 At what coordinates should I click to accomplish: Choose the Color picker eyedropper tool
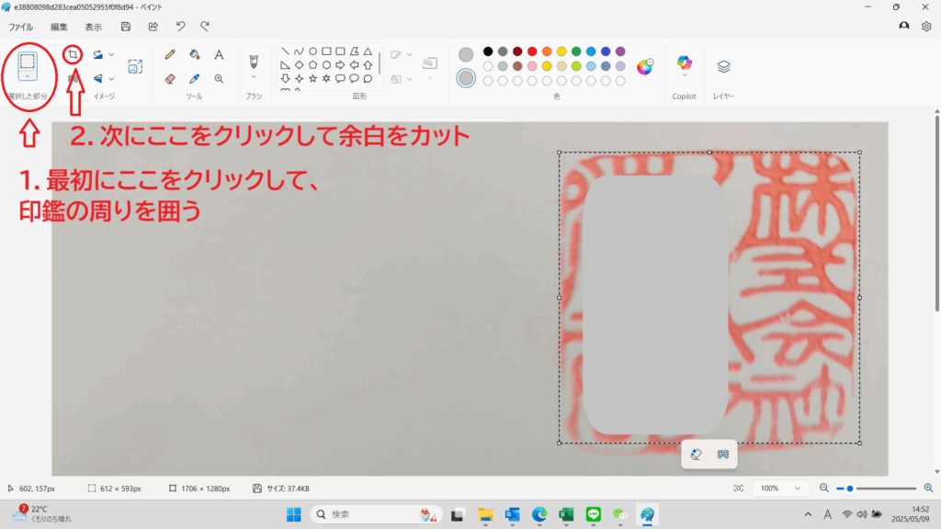(194, 79)
